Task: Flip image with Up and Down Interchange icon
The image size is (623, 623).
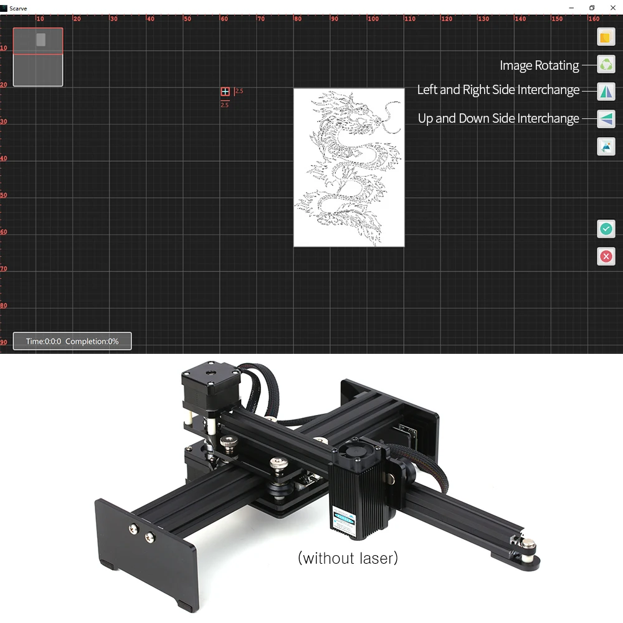Action: pyautogui.click(x=606, y=119)
